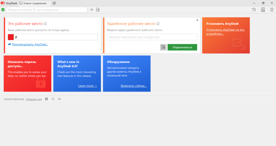Click the Установить AnyDesk tile heading

[222, 24]
